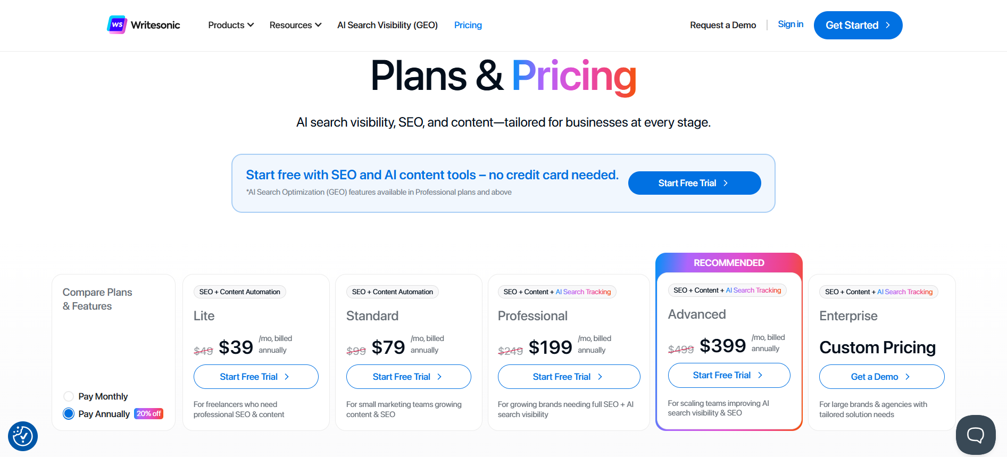
Task: Open the chat support widget
Action: 975,435
